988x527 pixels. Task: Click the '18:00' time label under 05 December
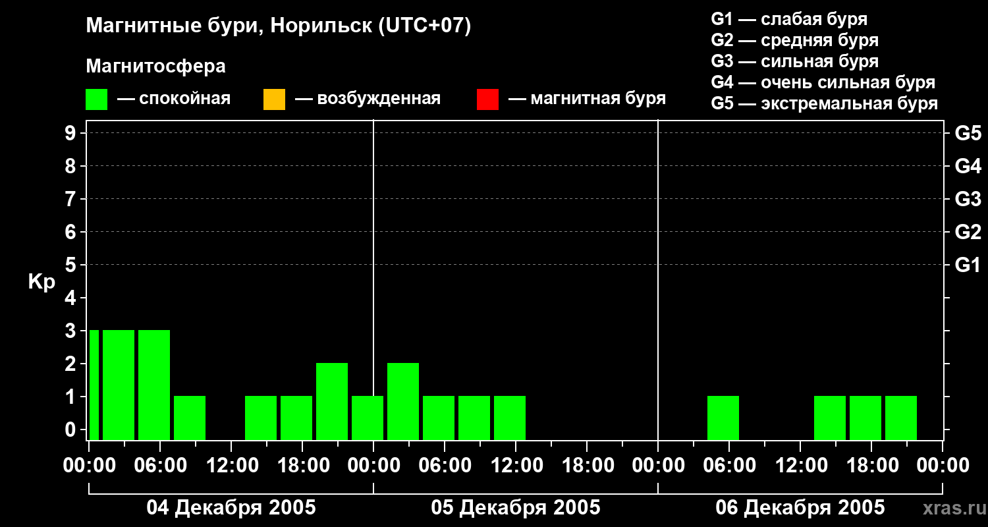point(587,466)
